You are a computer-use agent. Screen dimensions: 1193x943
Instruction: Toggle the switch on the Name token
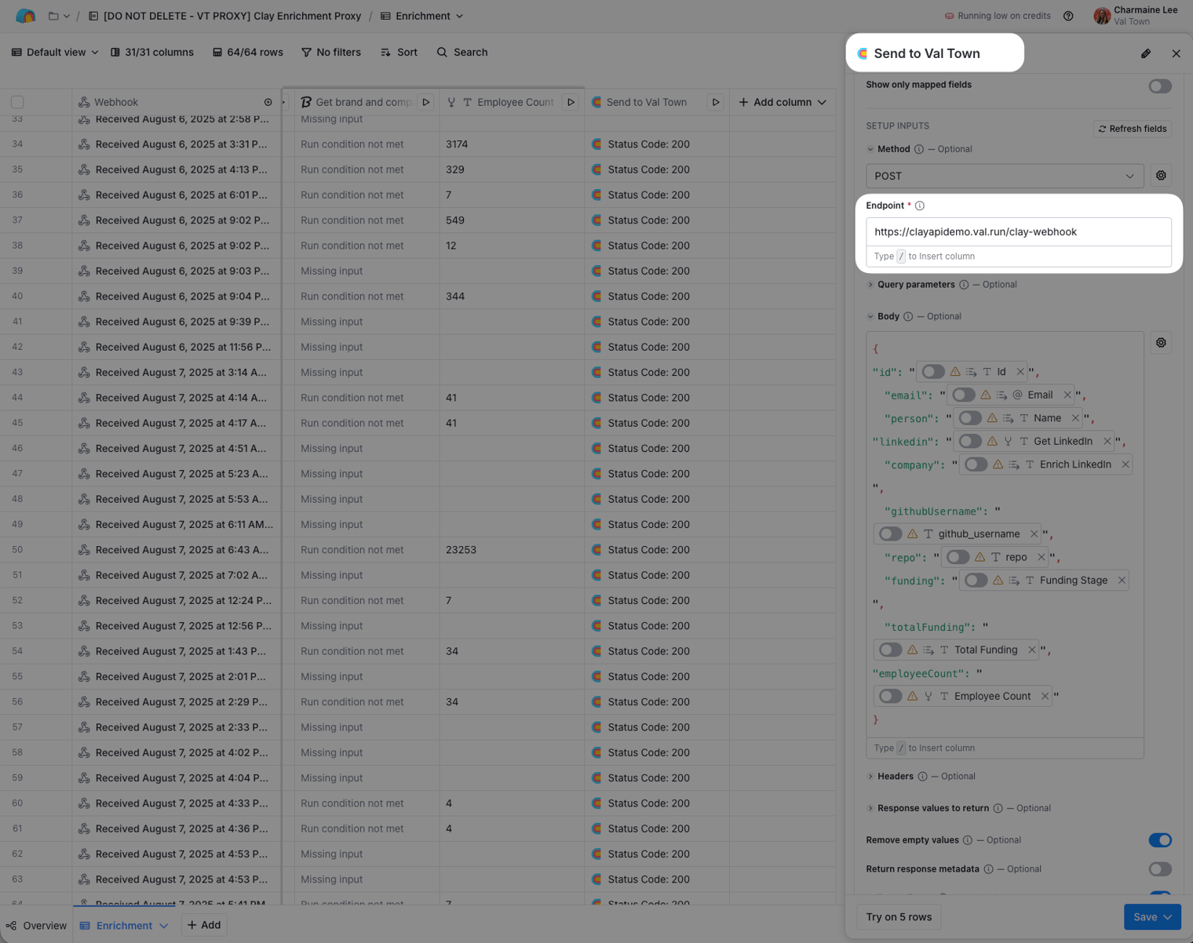tap(970, 418)
